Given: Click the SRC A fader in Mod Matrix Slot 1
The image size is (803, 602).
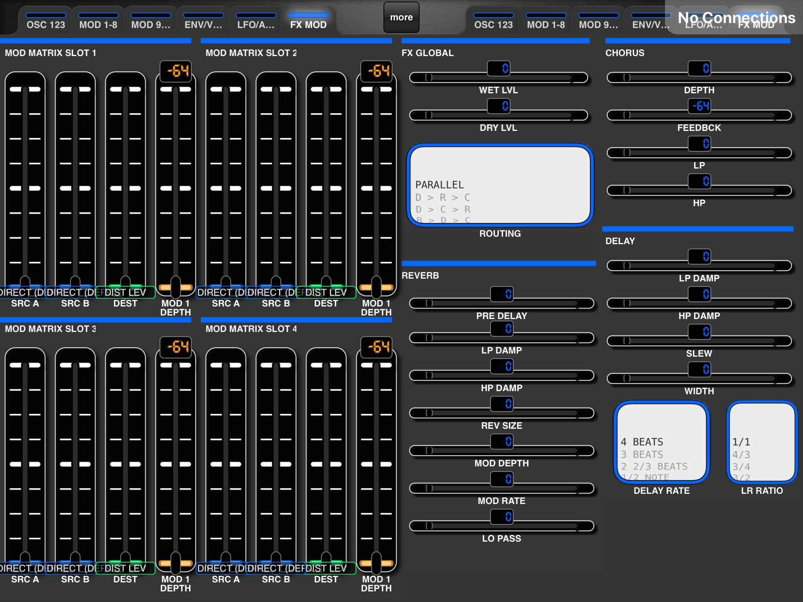Looking at the screenshot, I should (25, 184).
